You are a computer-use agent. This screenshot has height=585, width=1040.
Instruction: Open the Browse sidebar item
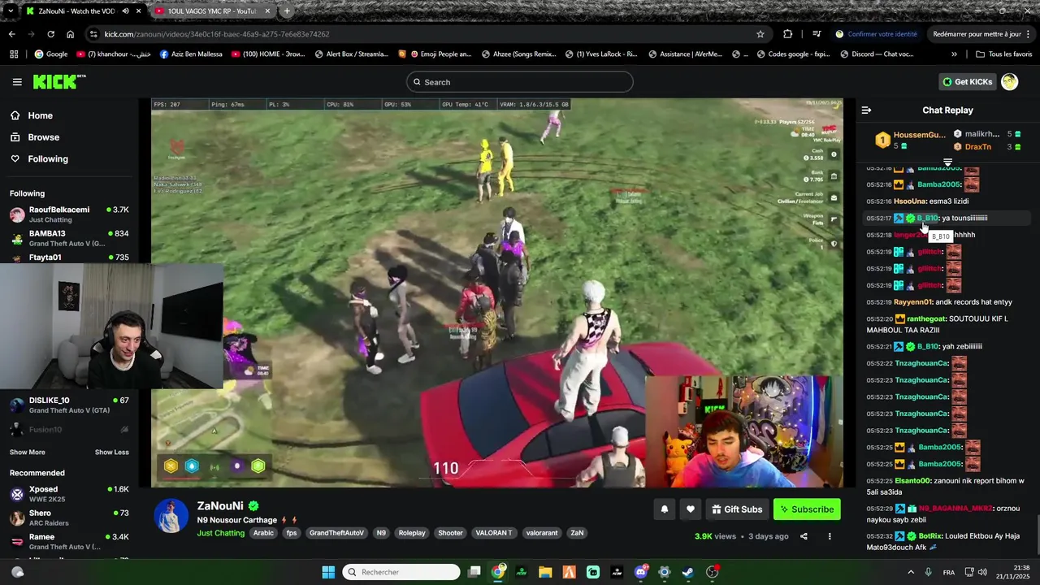pos(69,137)
